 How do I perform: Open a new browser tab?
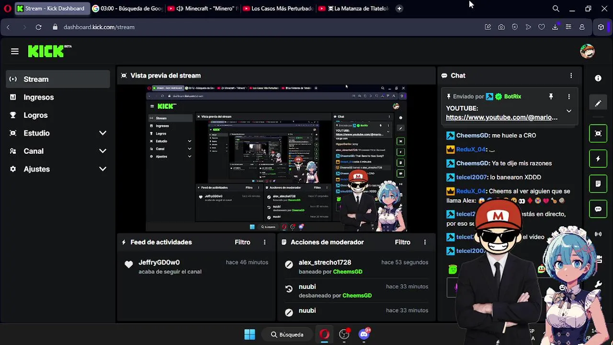[x=399, y=9]
